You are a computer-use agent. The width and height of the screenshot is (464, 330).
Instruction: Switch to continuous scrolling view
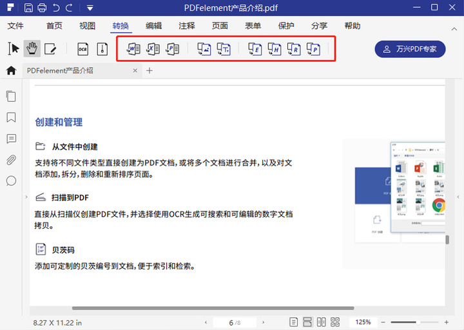[307, 322]
